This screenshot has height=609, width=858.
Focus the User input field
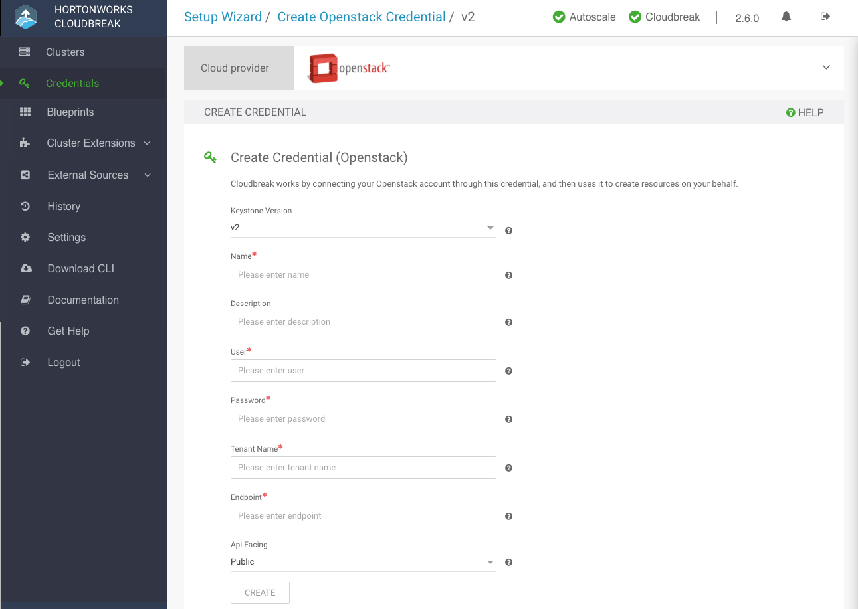(x=363, y=371)
